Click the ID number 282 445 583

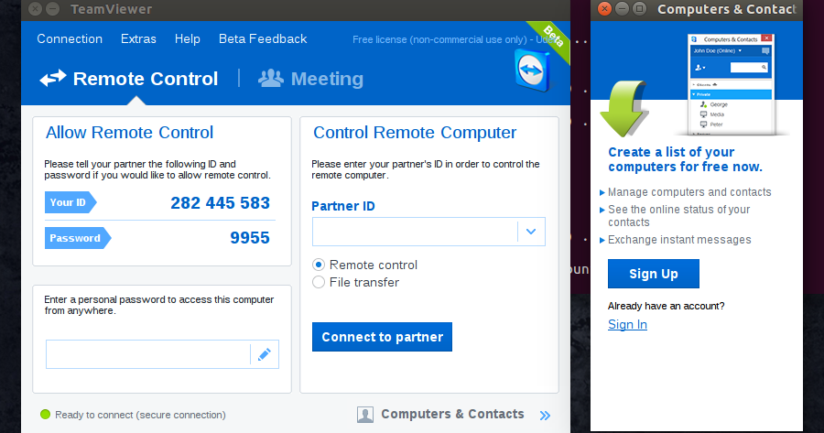point(220,203)
